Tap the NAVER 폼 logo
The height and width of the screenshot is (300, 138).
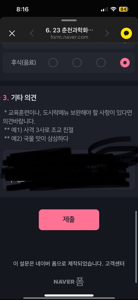point(69,282)
